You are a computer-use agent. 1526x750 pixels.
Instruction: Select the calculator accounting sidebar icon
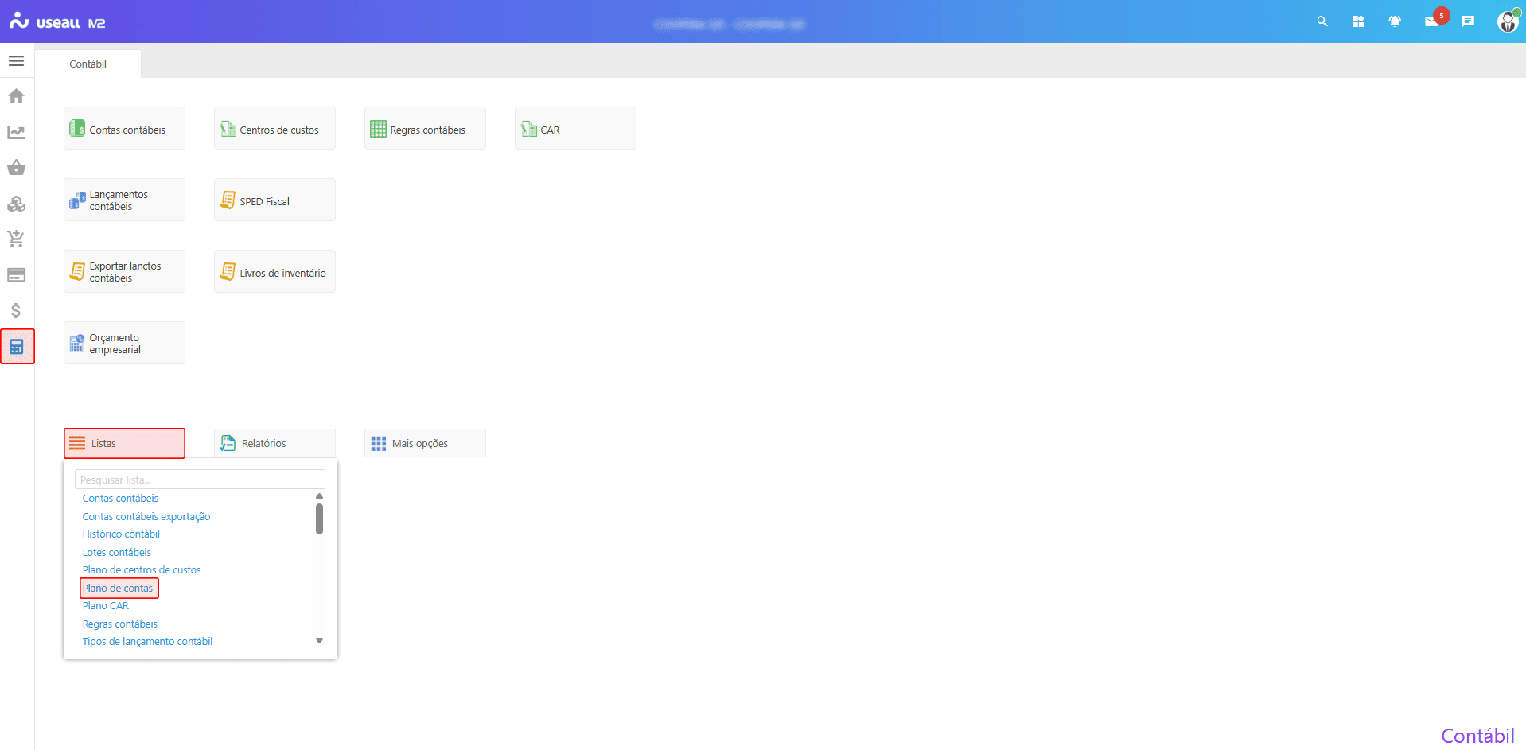[17, 347]
